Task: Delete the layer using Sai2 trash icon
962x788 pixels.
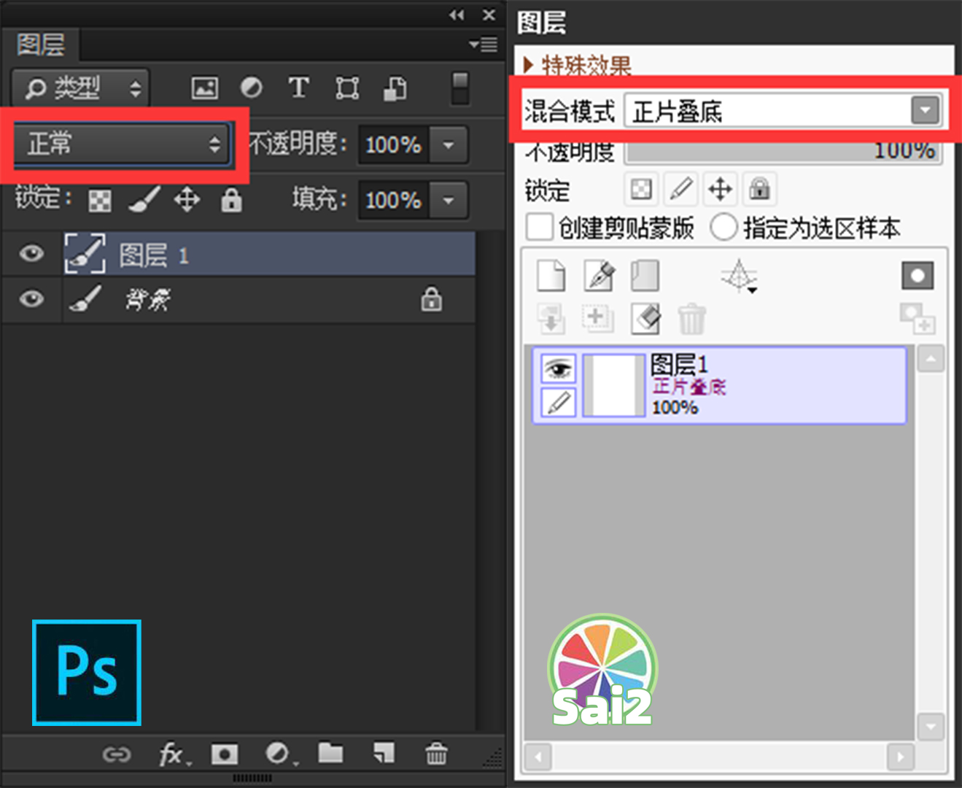Action: (x=691, y=319)
